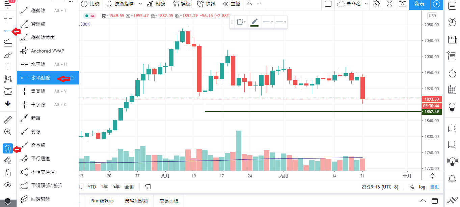Toggle the magnet snap mode

tap(8, 148)
